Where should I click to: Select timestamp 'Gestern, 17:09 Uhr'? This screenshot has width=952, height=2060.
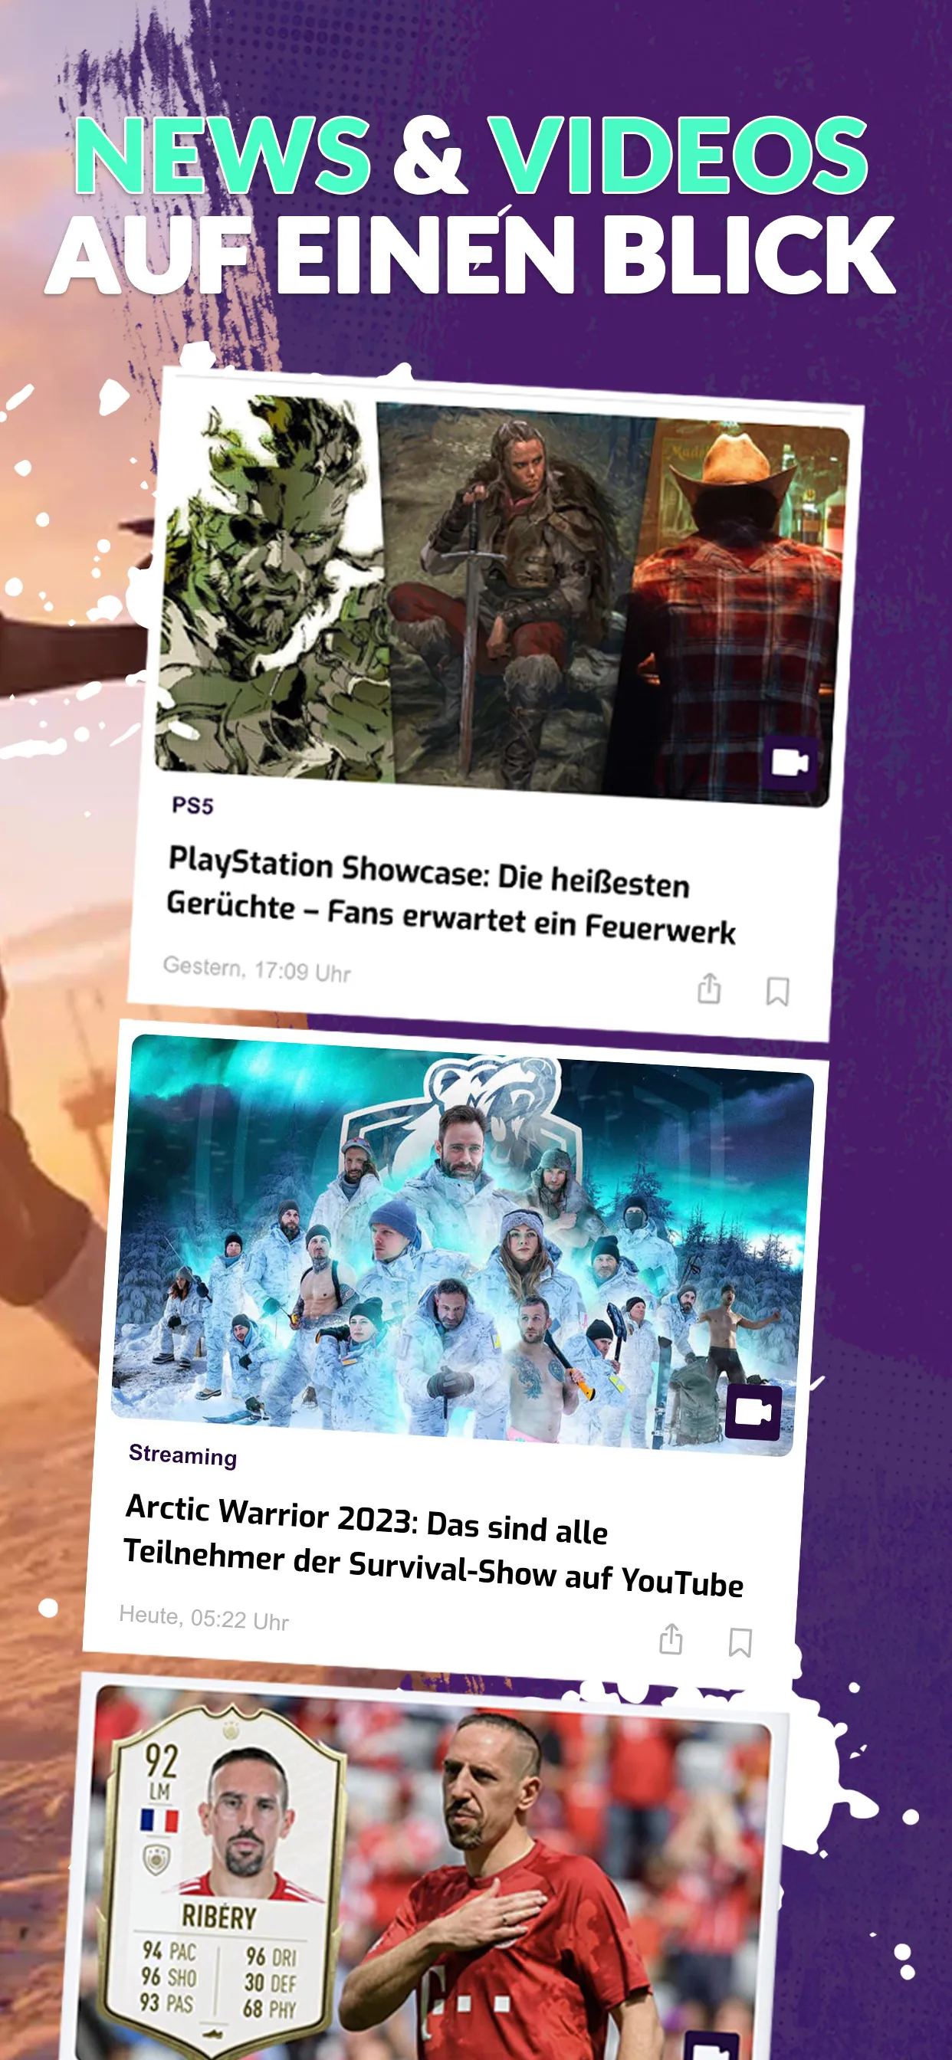257,969
